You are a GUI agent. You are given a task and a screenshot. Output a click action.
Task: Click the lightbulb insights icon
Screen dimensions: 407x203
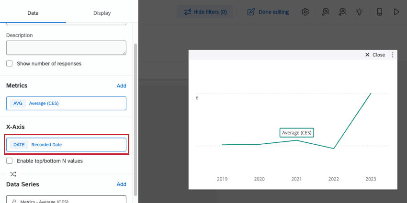pyautogui.click(x=359, y=12)
